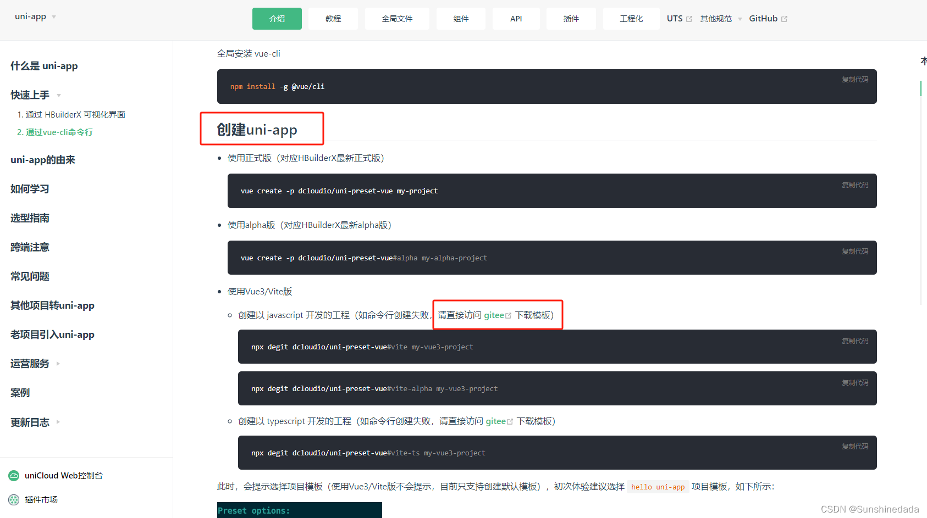Open UTS external link icon

(689, 19)
